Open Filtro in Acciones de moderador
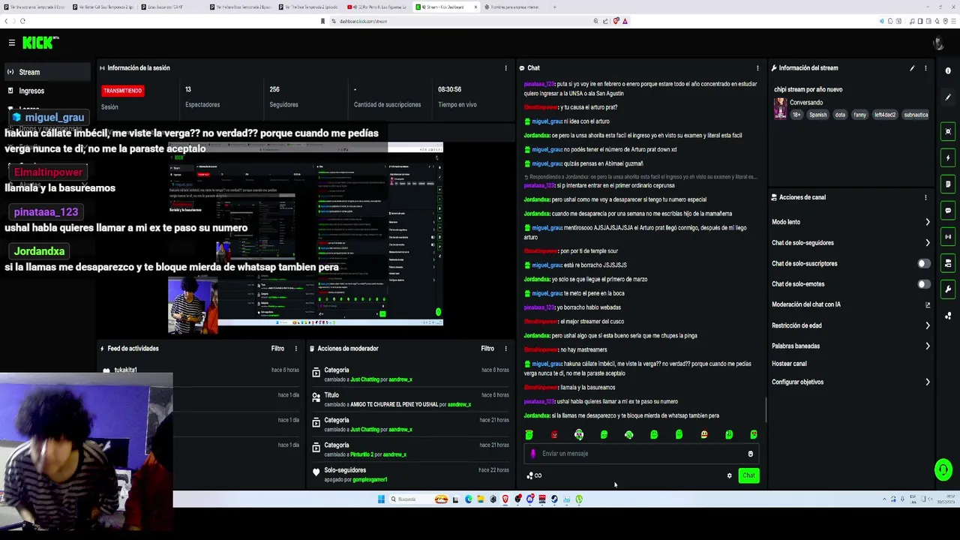The height and width of the screenshot is (540, 960). click(x=487, y=349)
